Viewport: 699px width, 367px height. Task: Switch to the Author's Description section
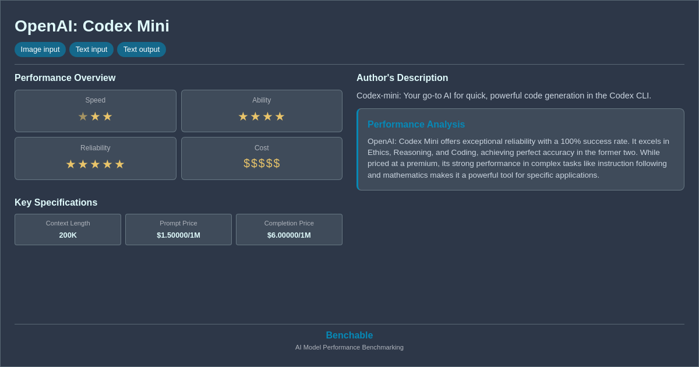tap(402, 77)
